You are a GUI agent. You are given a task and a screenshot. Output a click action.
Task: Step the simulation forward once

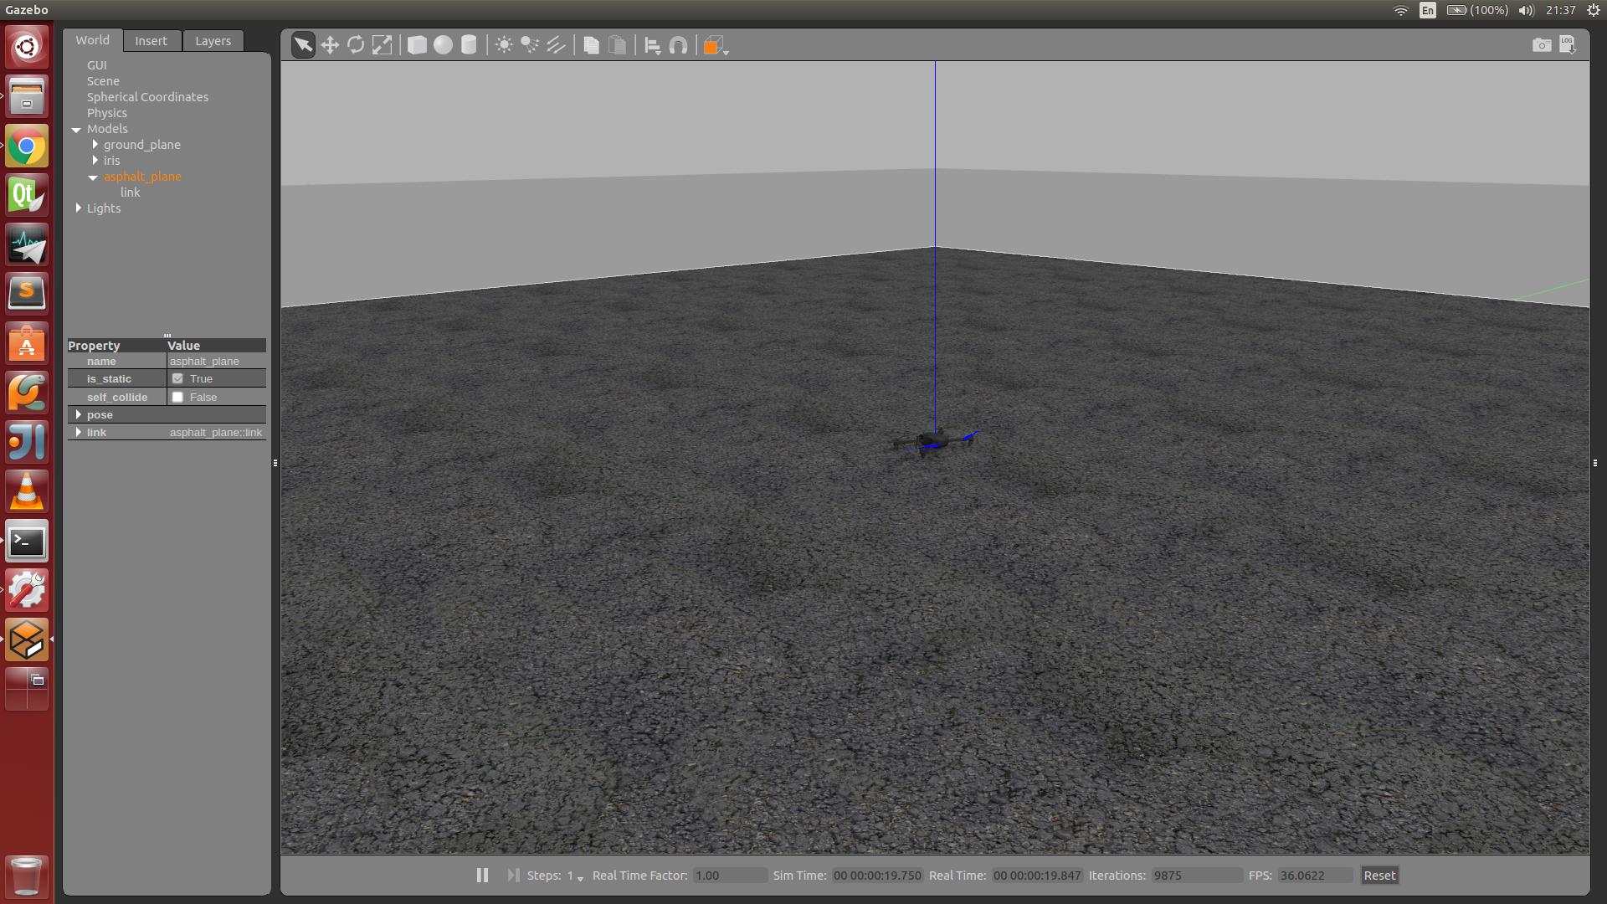[513, 876]
